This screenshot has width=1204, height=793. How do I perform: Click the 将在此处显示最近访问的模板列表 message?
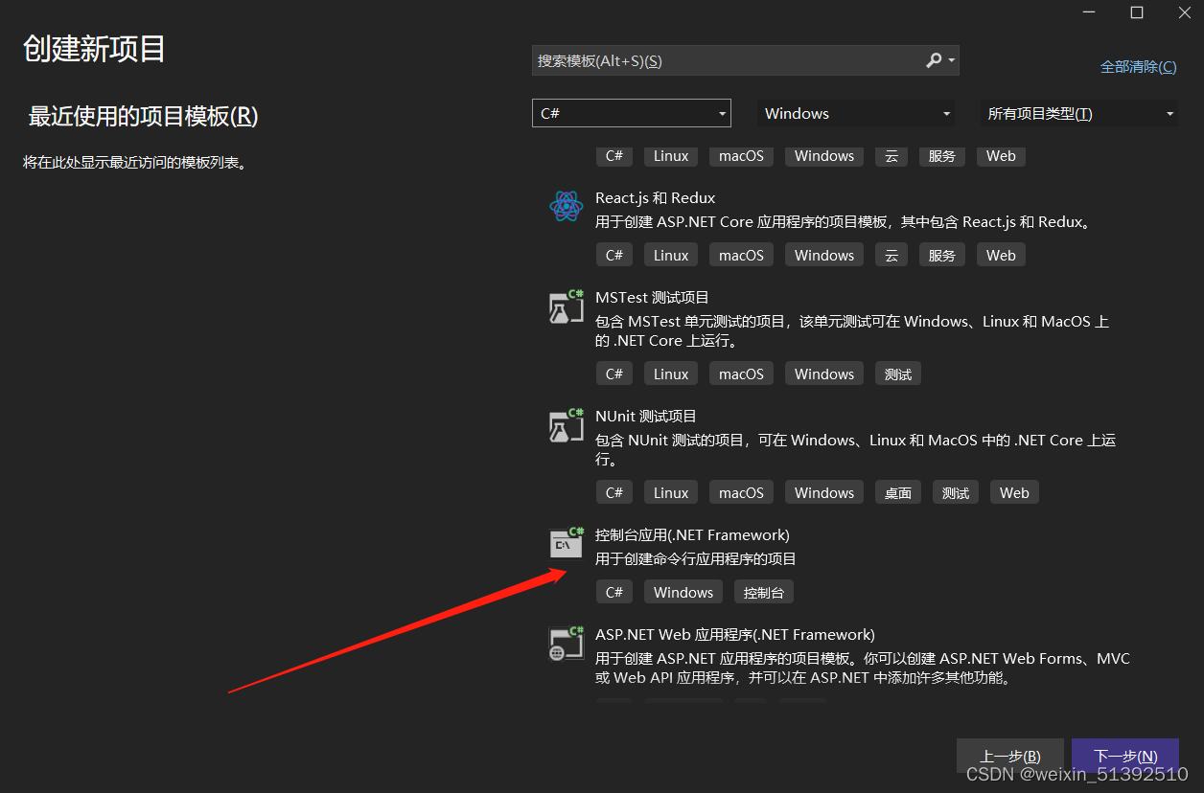pyautogui.click(x=135, y=162)
